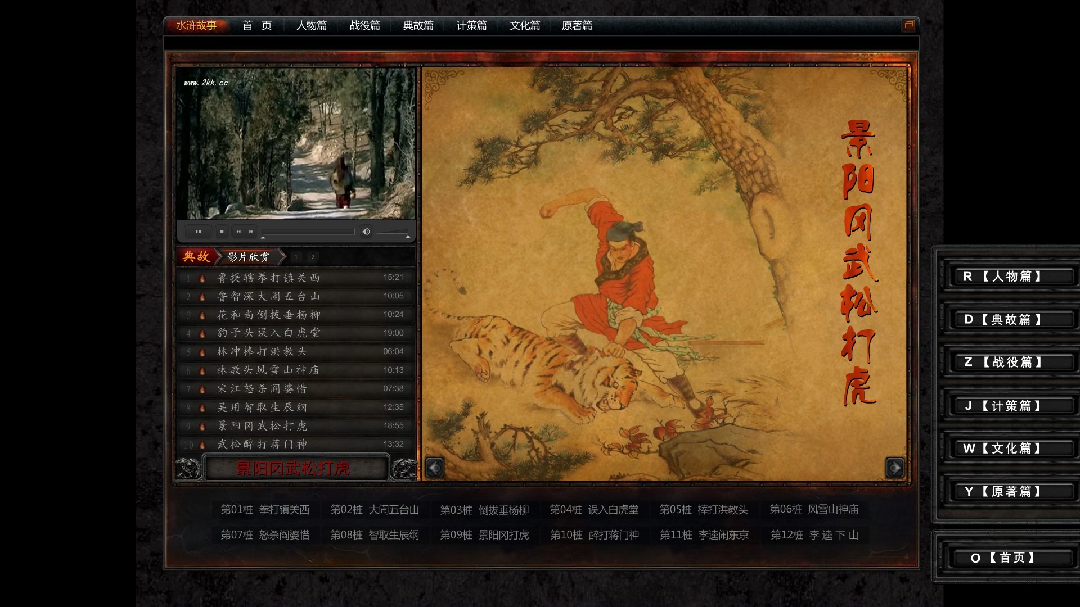The width and height of the screenshot is (1080, 607).
Task: Open the 人物篇 menu
Action: point(312,25)
